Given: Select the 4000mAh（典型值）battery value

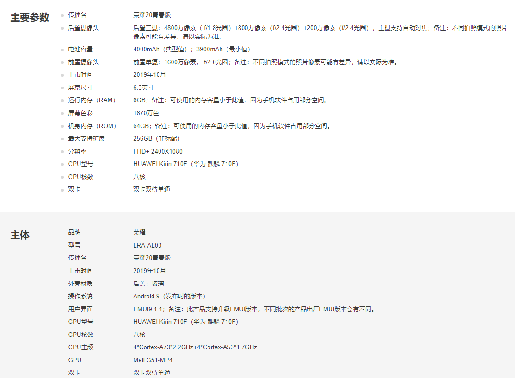Looking at the screenshot, I should tap(192, 50).
